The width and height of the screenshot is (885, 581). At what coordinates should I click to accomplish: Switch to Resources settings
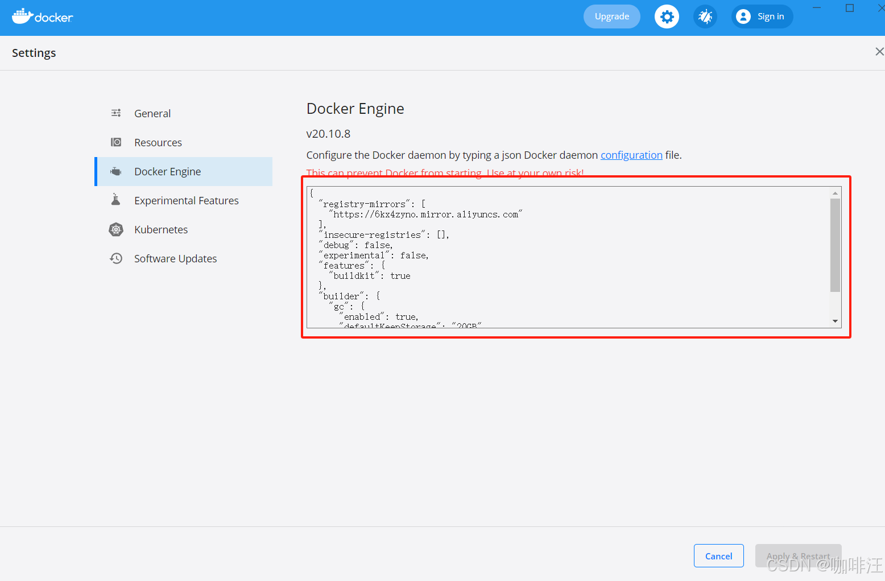click(184, 142)
